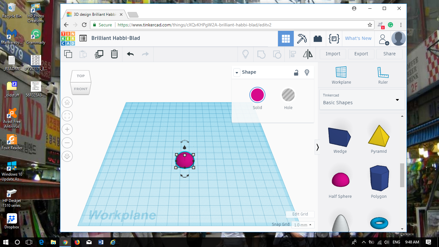Image resolution: width=439 pixels, height=247 pixels.
Task: Click the Show All lightbulb in toolbar
Action: (246, 54)
